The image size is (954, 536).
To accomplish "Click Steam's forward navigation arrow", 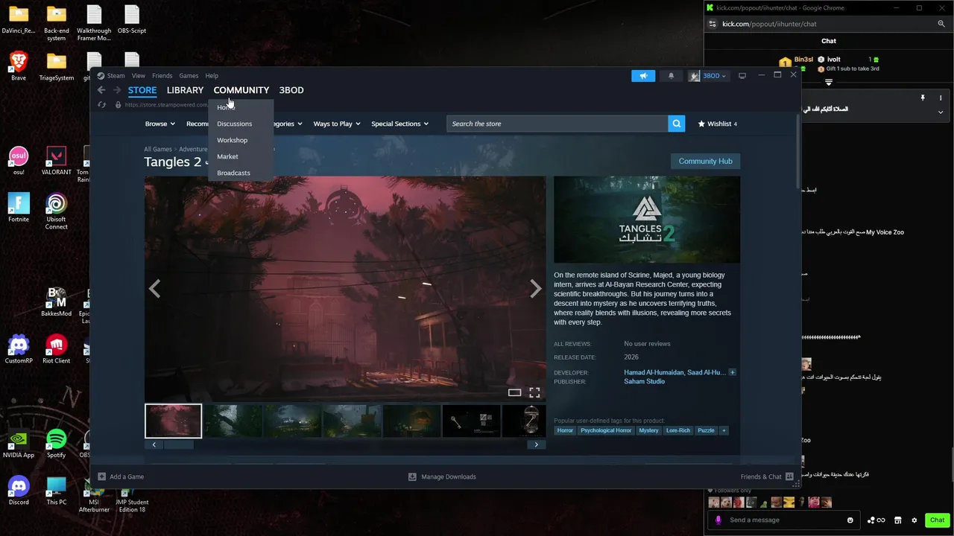I will 117,90.
